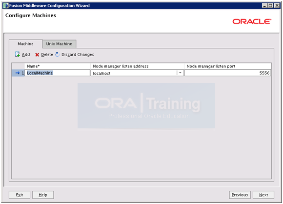Viewport: 283px width, 204px height.
Task: Close the Configuration Wizard window
Action: click(277, 5)
